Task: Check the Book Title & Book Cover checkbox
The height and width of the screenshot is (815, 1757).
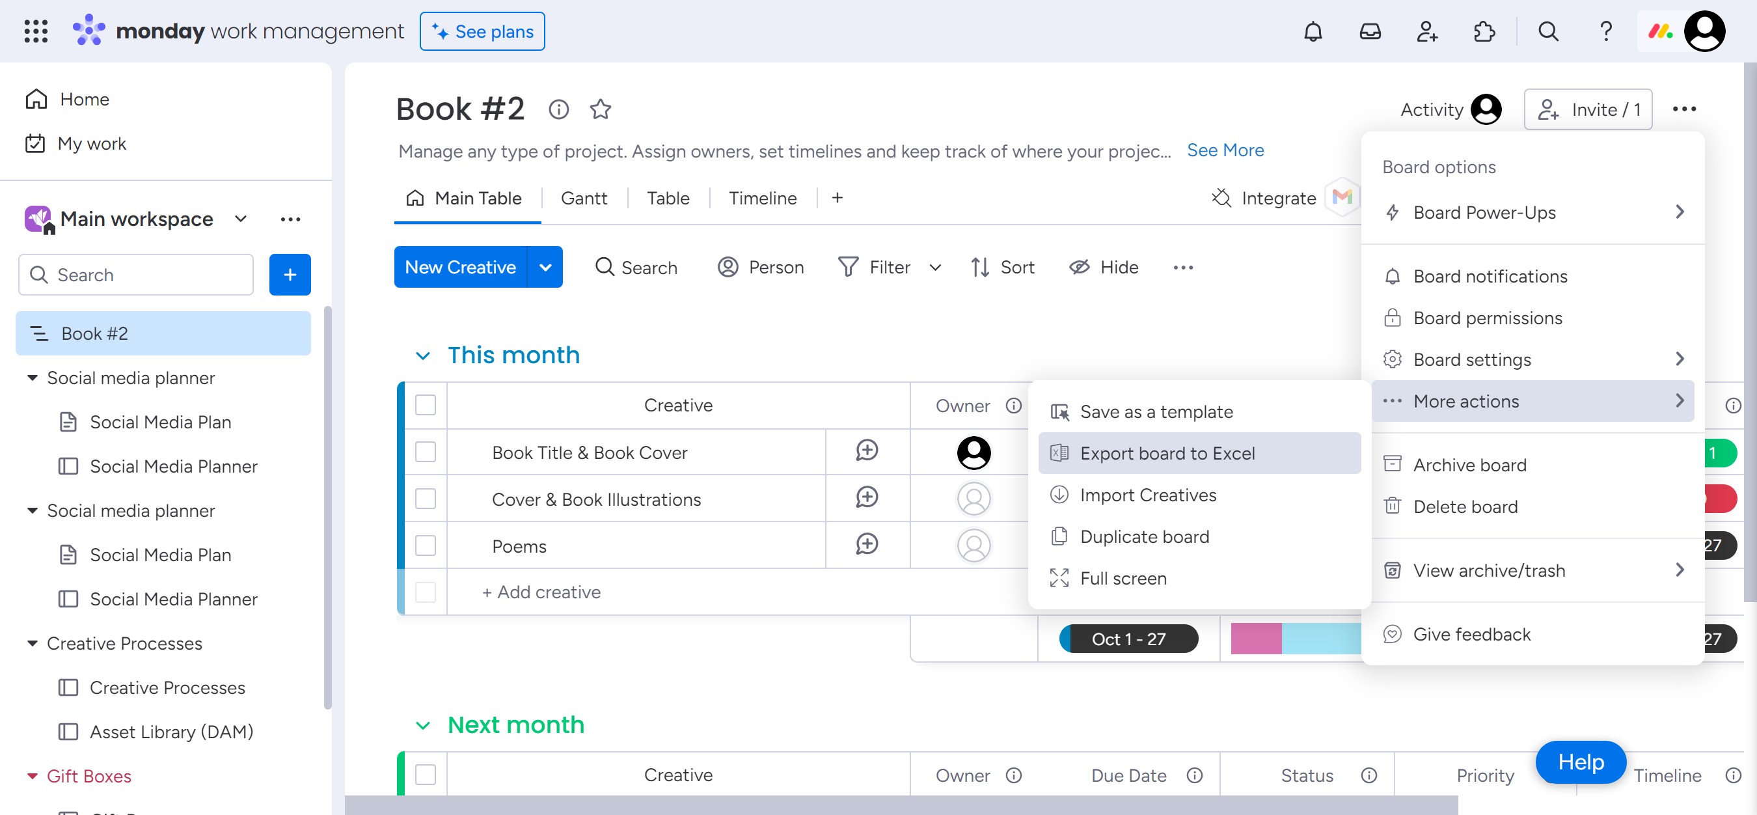Action: 426,452
